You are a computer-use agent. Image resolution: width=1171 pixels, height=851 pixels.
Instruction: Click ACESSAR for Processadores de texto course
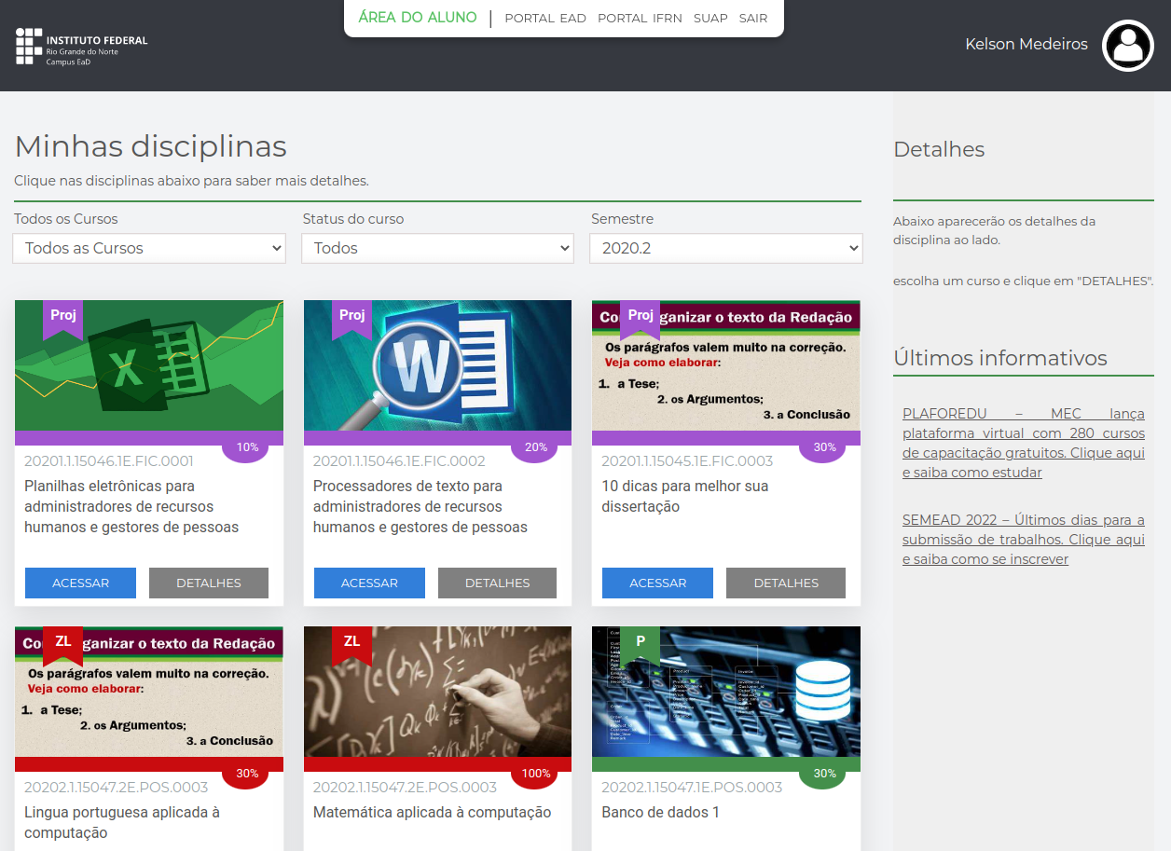[369, 583]
